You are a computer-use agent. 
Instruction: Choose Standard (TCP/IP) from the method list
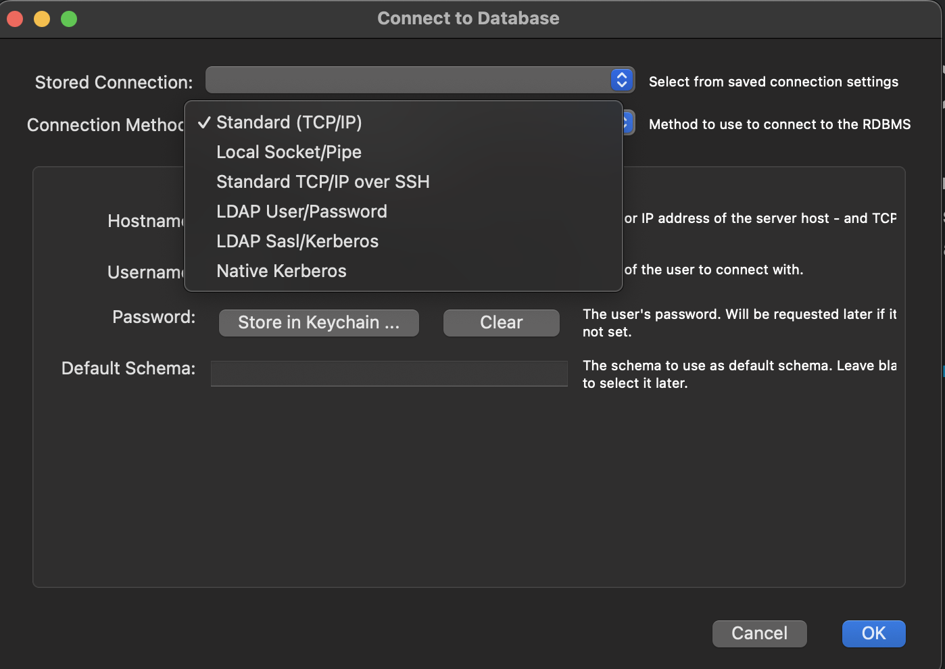pos(289,122)
